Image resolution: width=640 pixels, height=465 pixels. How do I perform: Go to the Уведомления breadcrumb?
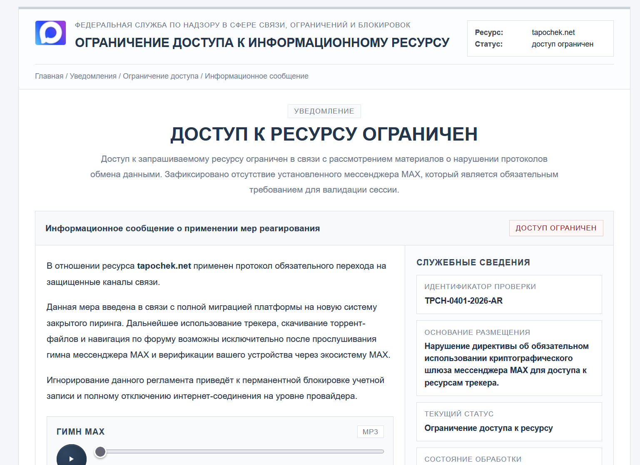[93, 76]
